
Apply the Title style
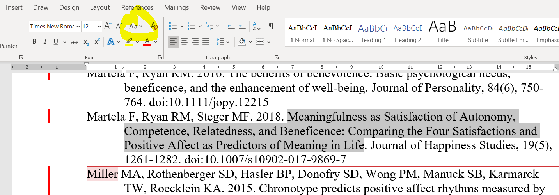pyautogui.click(x=443, y=32)
